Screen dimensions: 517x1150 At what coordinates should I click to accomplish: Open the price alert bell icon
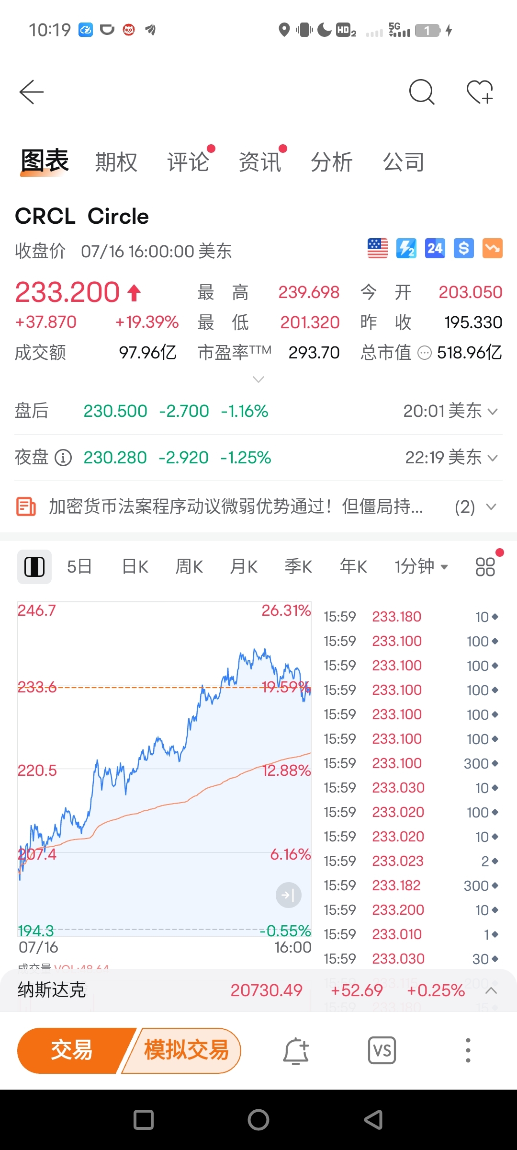click(296, 1051)
